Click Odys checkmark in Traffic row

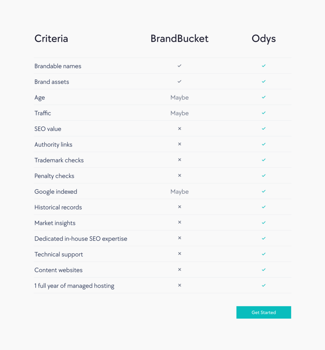263,113
